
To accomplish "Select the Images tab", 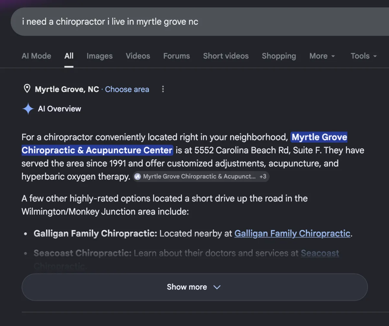I will (100, 56).
